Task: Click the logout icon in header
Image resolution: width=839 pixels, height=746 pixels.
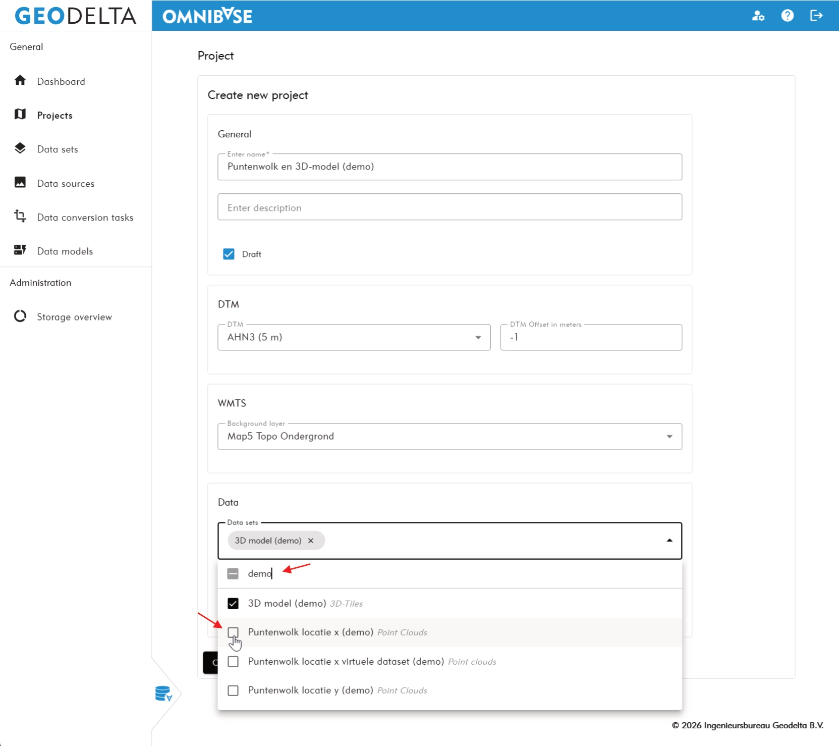Action: pos(816,16)
